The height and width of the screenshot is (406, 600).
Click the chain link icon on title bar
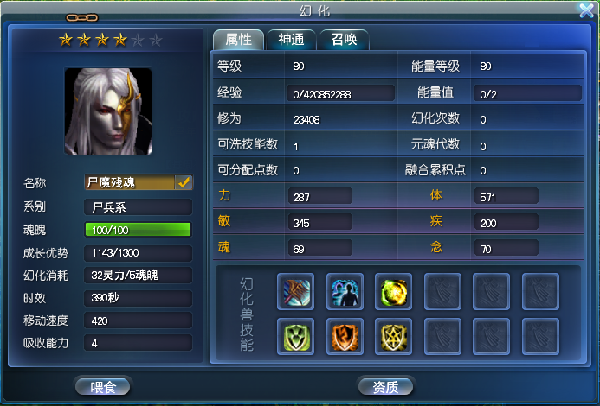tap(82, 17)
